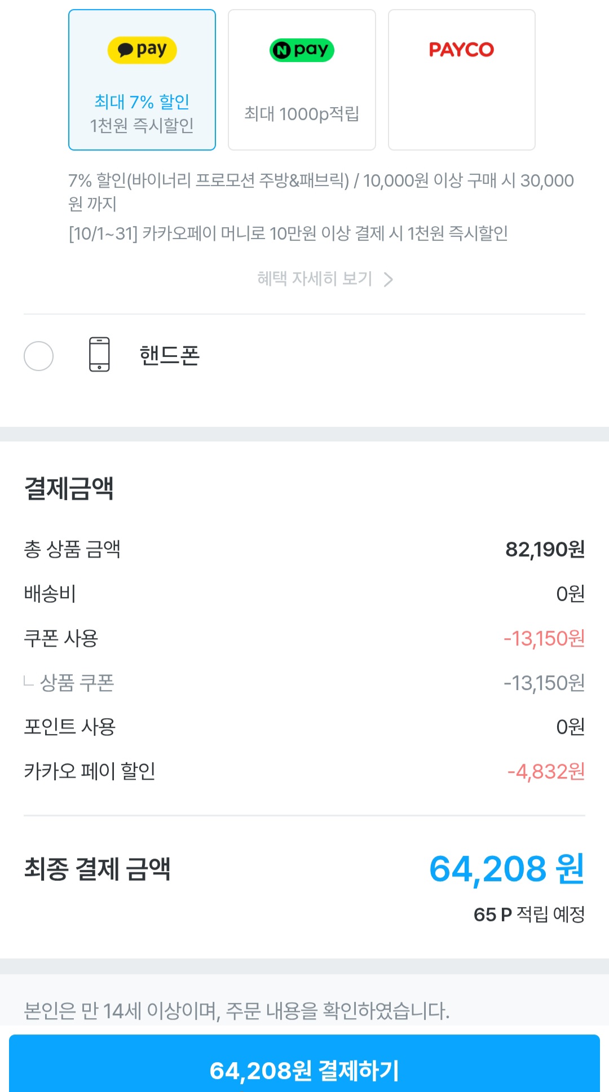Tap the 쿠폰 사용 row label
Viewport: 609px width, 1092px height.
point(61,638)
